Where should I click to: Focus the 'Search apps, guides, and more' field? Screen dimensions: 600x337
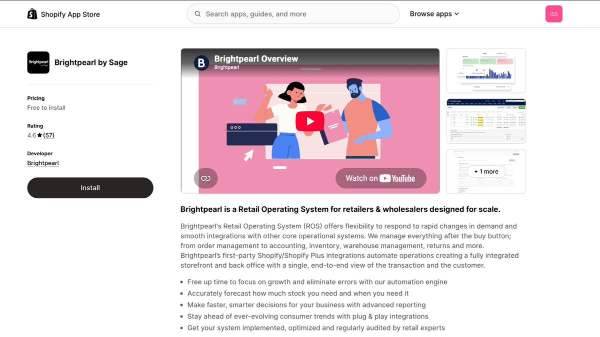pyautogui.click(x=293, y=14)
